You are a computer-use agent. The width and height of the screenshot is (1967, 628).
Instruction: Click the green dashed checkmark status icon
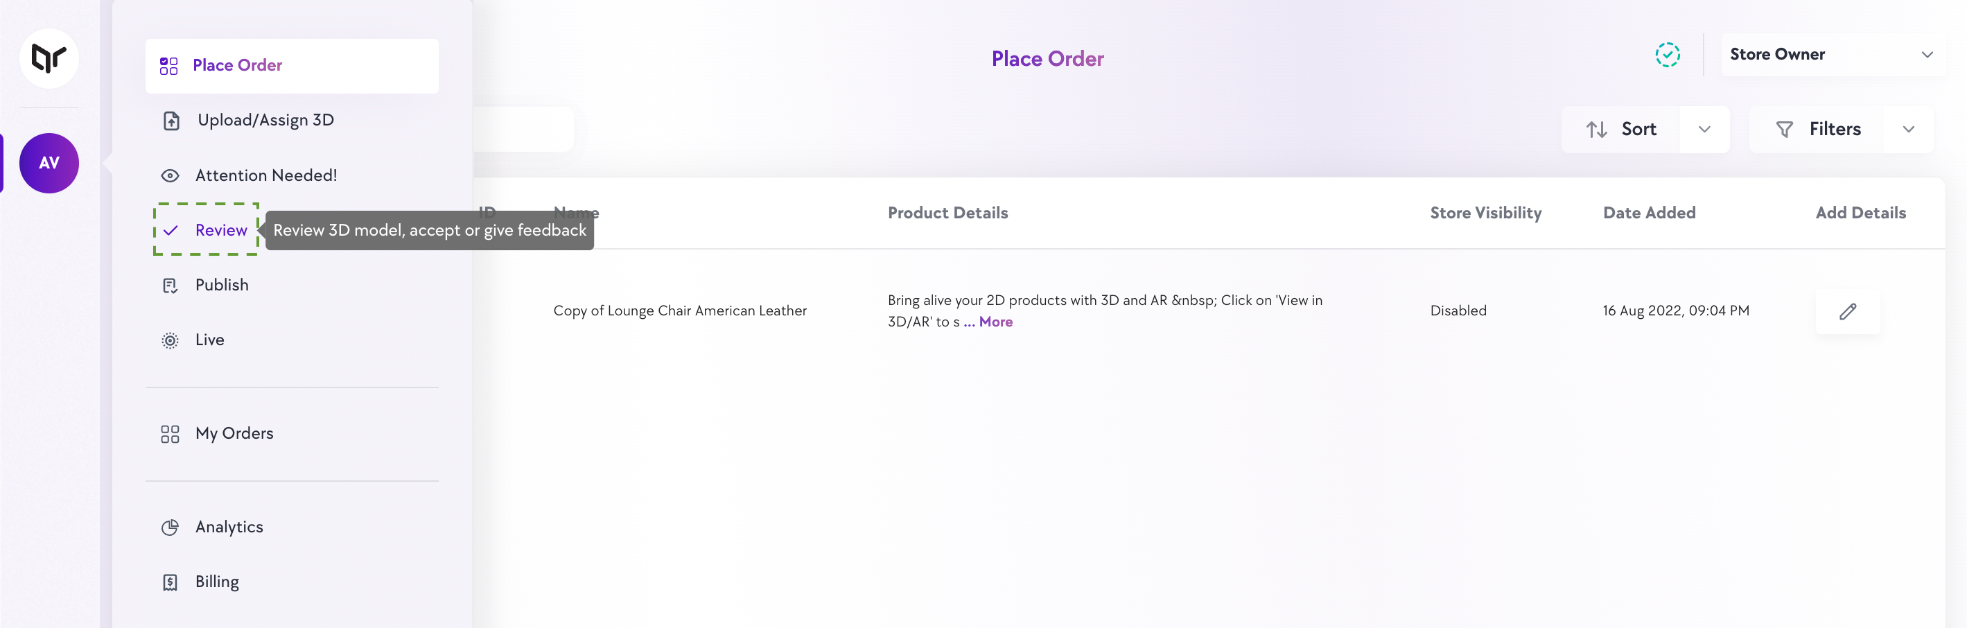(1667, 55)
